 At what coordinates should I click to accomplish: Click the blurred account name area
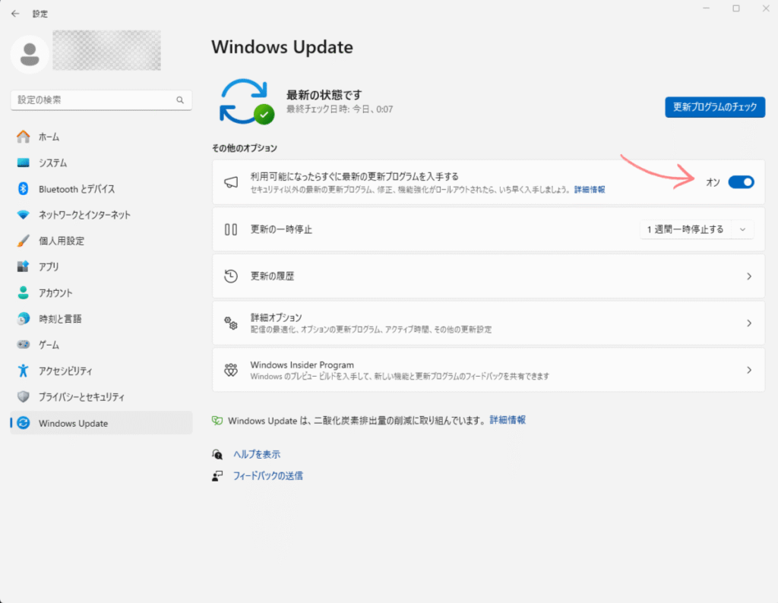106,51
